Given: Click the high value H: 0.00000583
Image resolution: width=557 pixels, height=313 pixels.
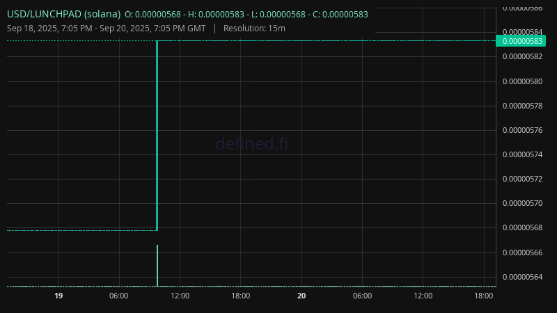Looking at the screenshot, I should (216, 15).
